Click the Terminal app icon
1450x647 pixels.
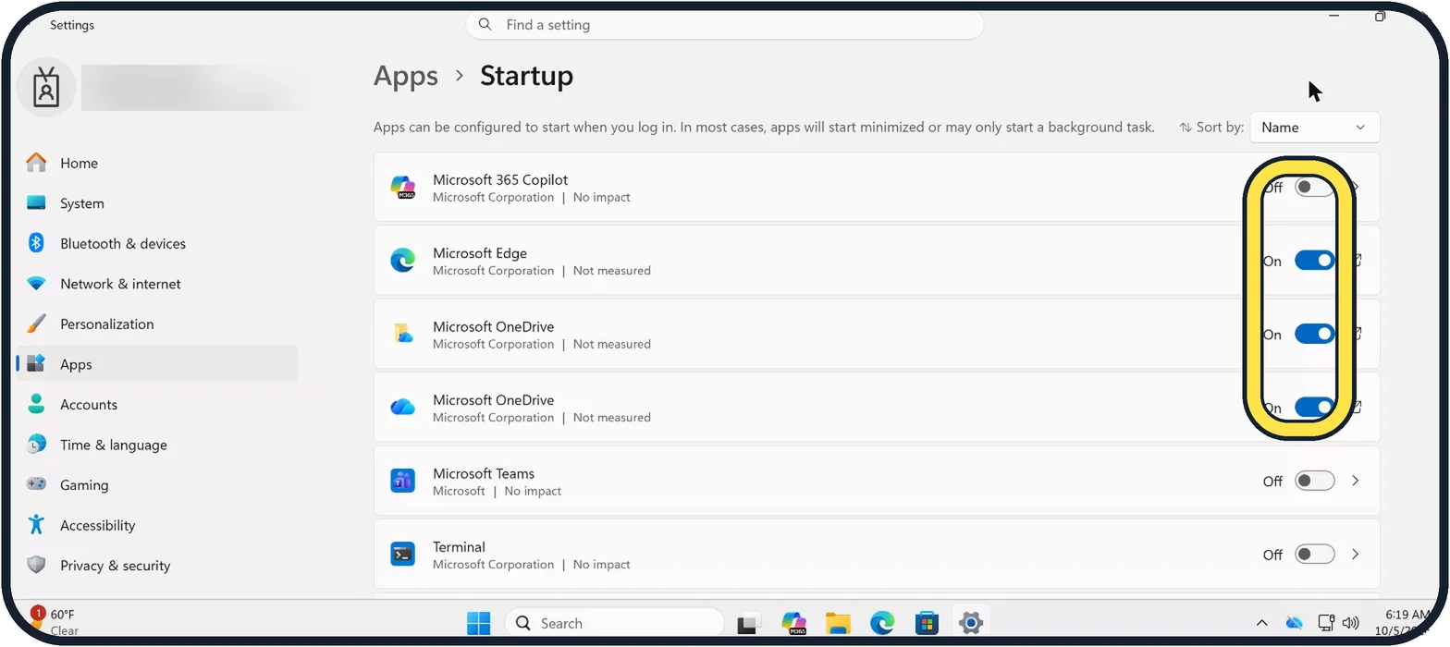(402, 554)
